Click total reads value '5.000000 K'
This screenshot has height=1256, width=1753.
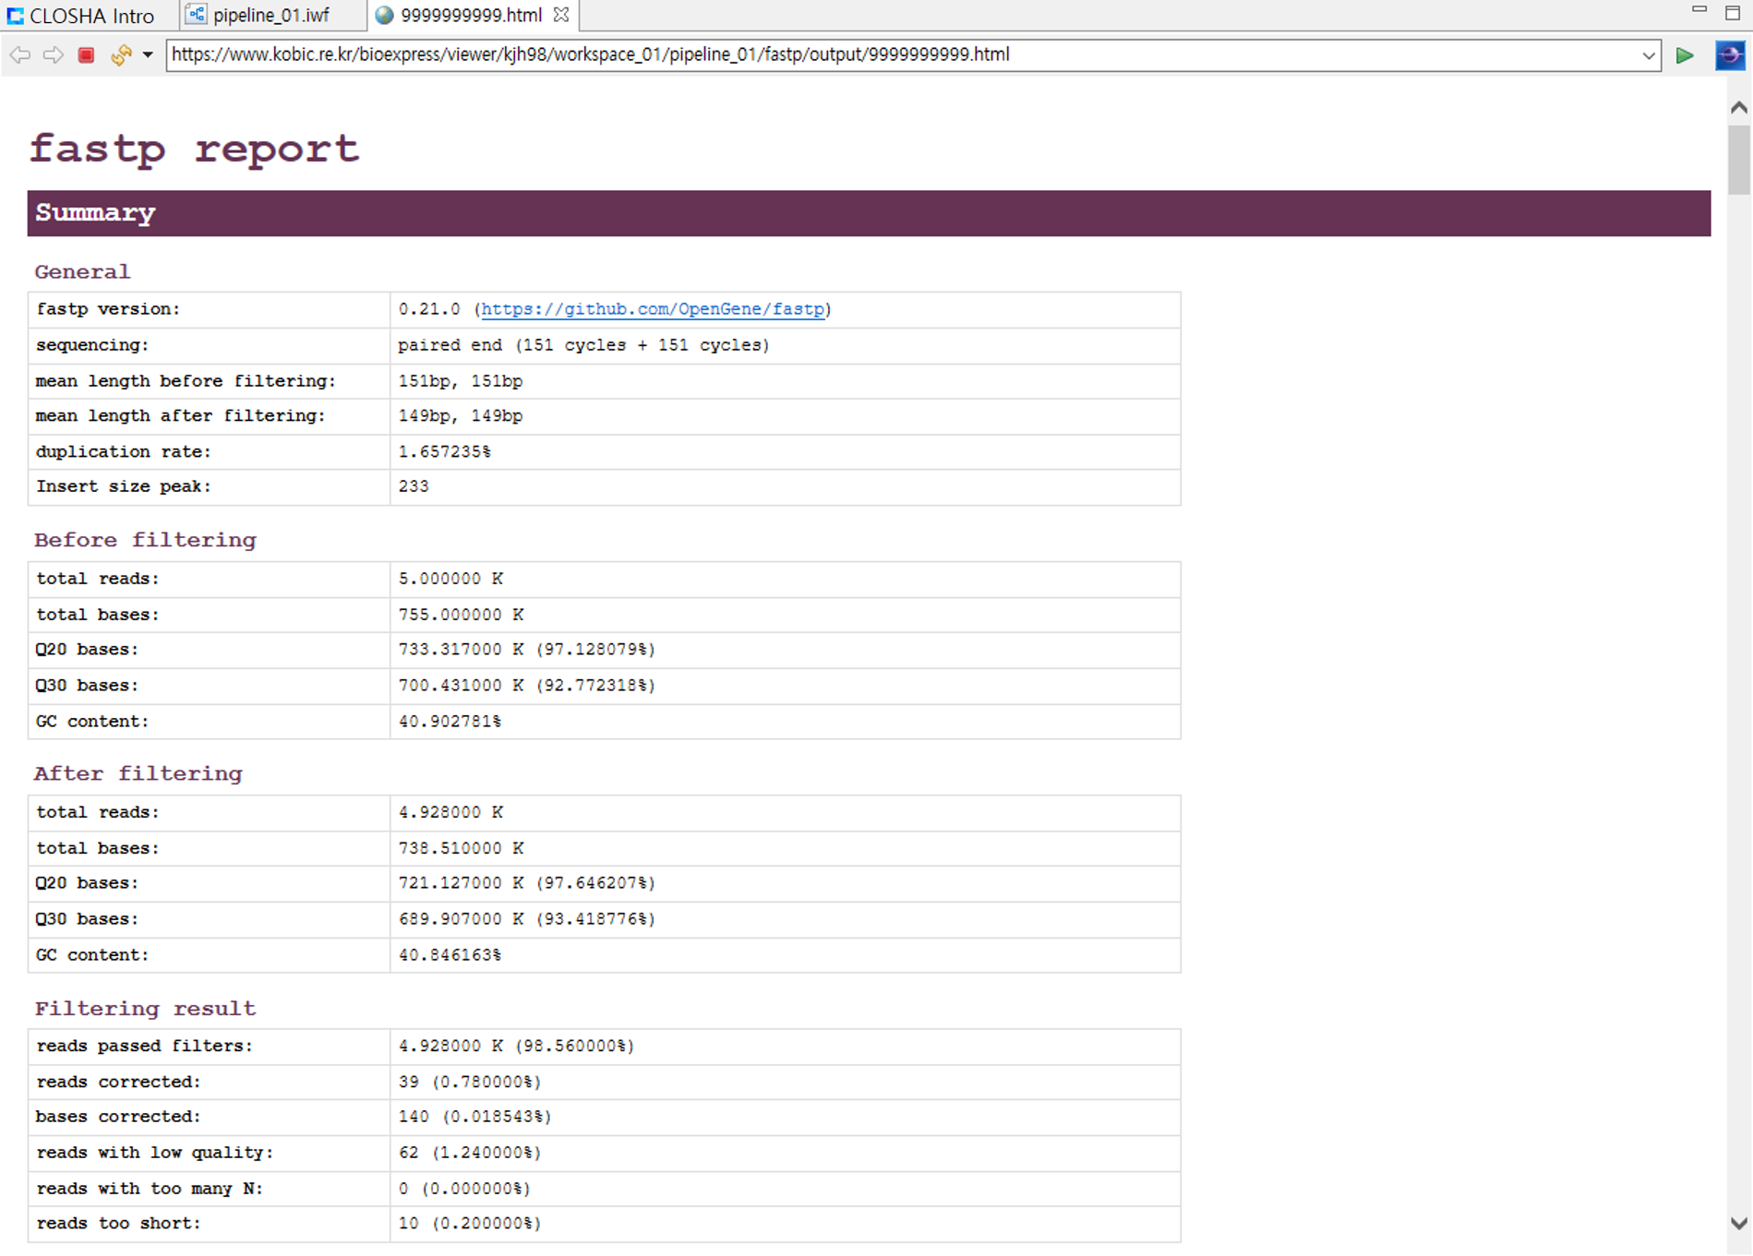click(x=450, y=579)
